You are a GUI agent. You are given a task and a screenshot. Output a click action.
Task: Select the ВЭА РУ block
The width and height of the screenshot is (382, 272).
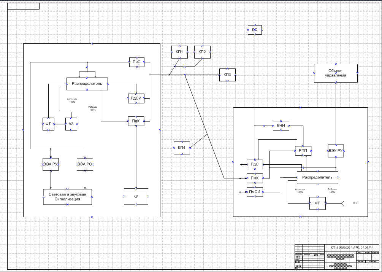(x=51, y=164)
